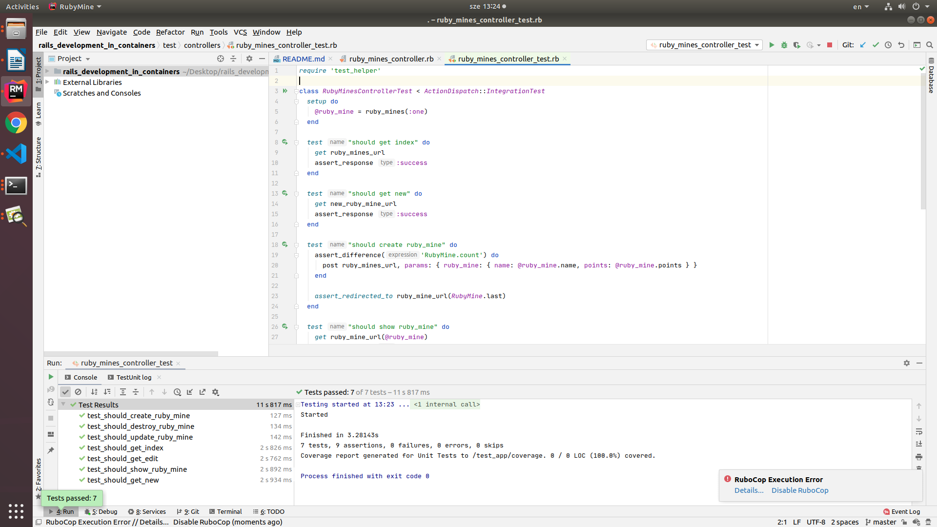This screenshot has width=937, height=527.
Task: Open the 9: Git tool window
Action: click(x=188, y=511)
